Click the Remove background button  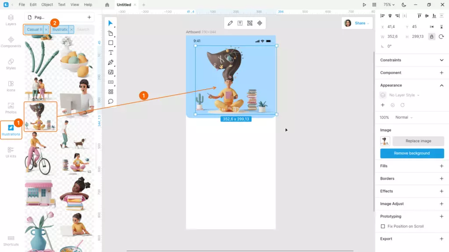[x=412, y=153]
